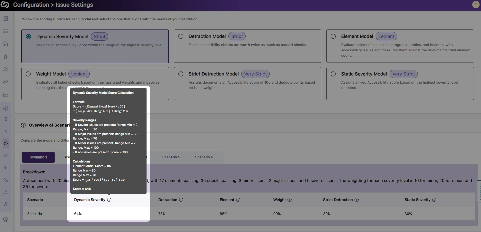
Task: Click the checklist icon in the sidebar
Action: tap(6, 31)
